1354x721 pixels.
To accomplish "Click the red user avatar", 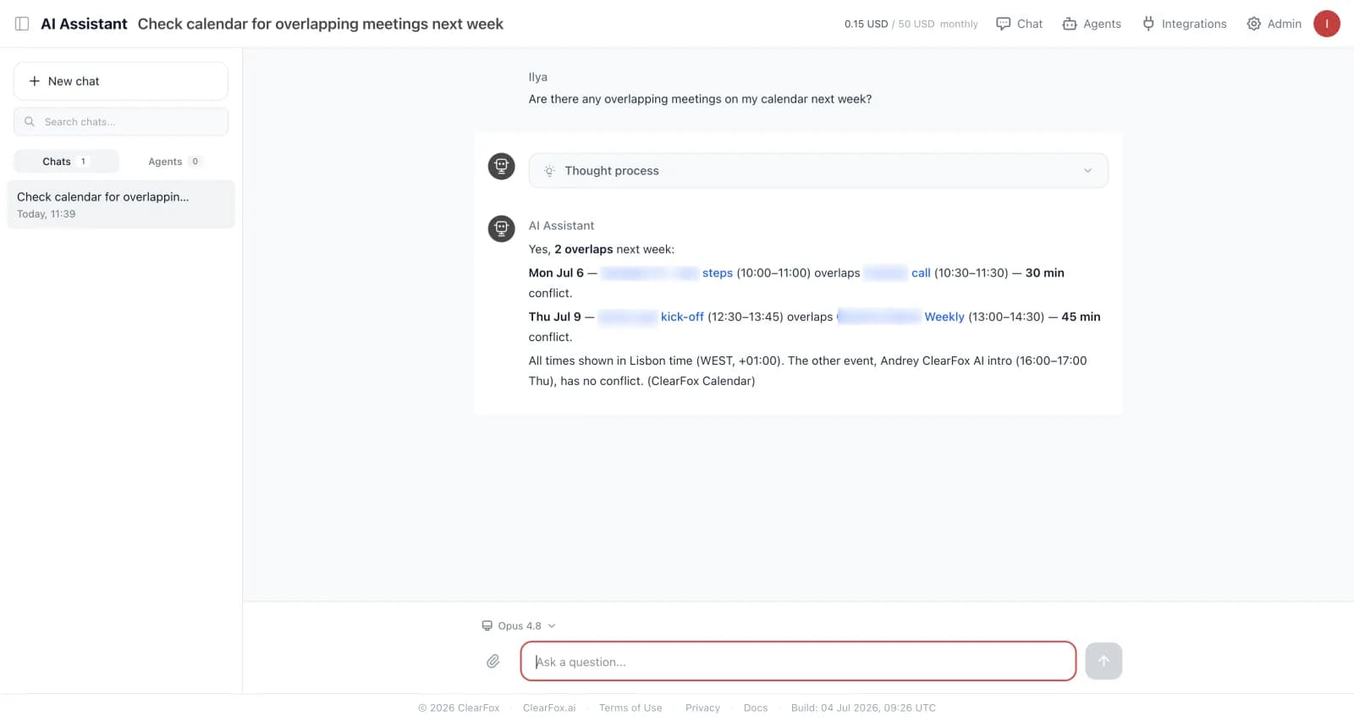I will pyautogui.click(x=1327, y=24).
